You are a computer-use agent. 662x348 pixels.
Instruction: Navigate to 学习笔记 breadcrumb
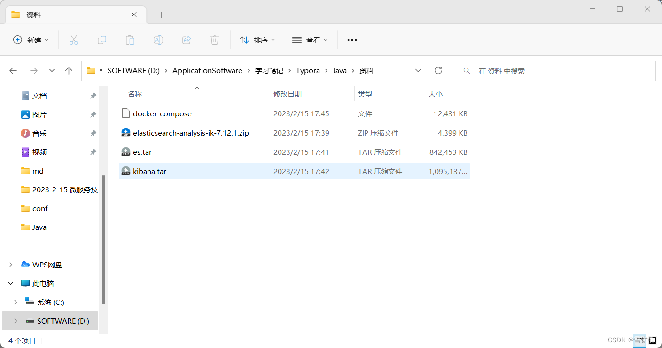(x=269, y=71)
